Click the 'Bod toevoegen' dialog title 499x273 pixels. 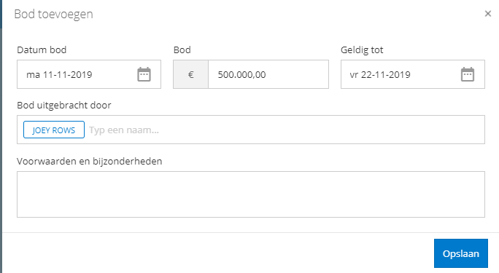(53, 15)
